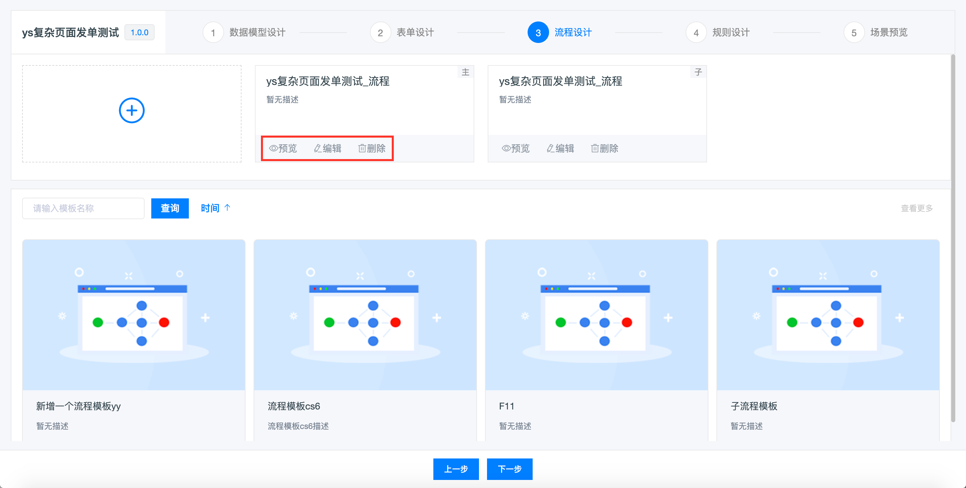Screen dimensions: 966x488
Task: Edit the sub flow card (子)
Action: (x=560, y=149)
